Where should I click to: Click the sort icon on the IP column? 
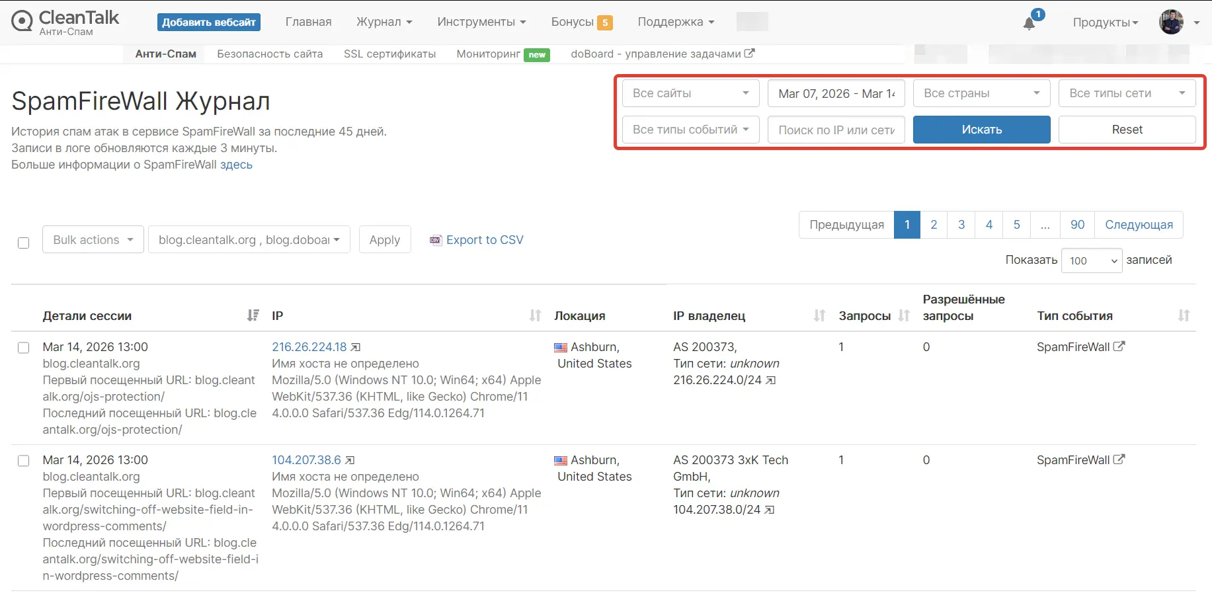coord(535,315)
